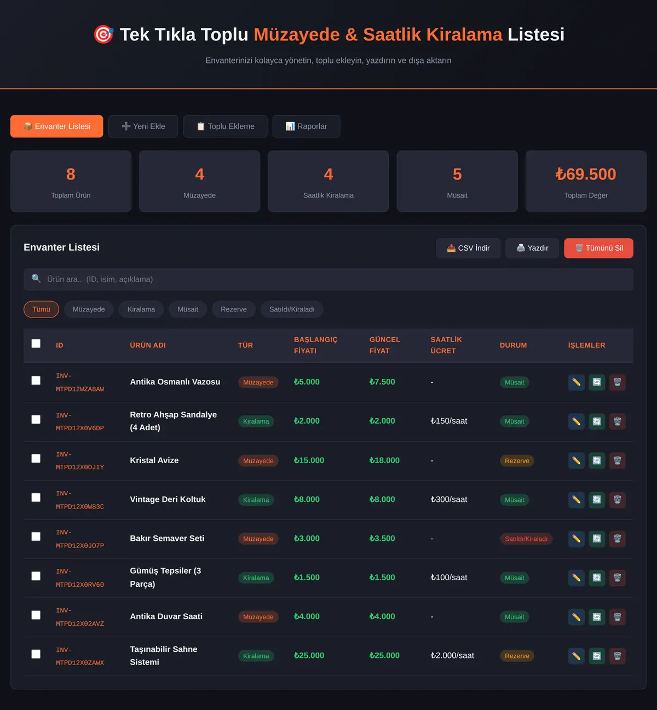Change status of Gümüş Tepsiler item

point(597,578)
